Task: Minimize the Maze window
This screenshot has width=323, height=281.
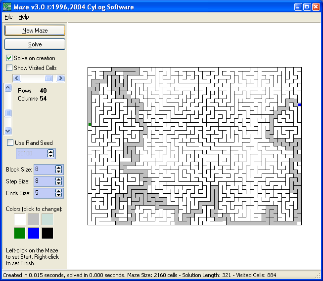Action: pos(298,7)
